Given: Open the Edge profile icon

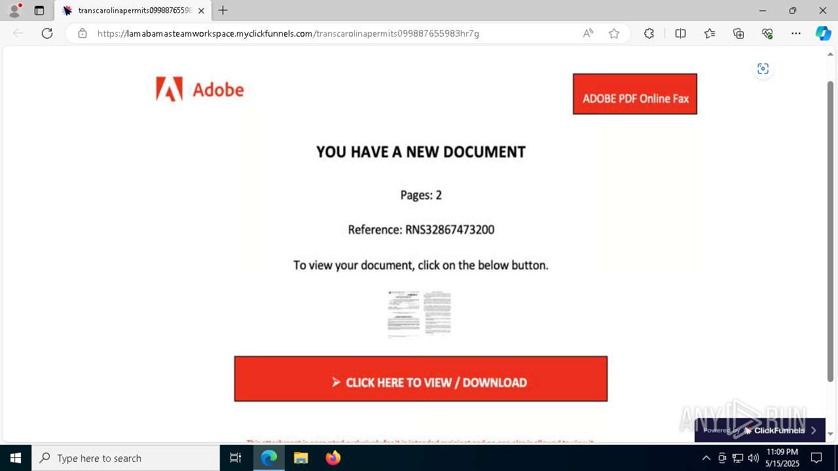Looking at the screenshot, I should [14, 10].
